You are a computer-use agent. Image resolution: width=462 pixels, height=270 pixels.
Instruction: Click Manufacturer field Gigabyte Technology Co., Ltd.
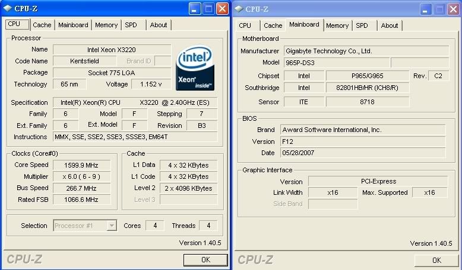(x=366, y=51)
